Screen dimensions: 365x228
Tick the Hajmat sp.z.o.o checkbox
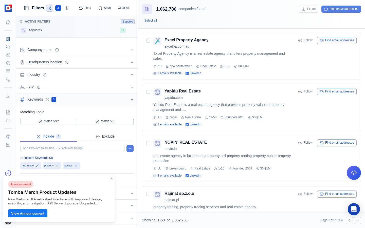point(148,194)
